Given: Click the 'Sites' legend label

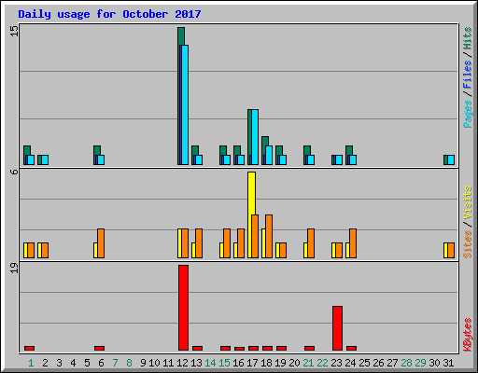Looking at the screenshot, I should [x=467, y=244].
